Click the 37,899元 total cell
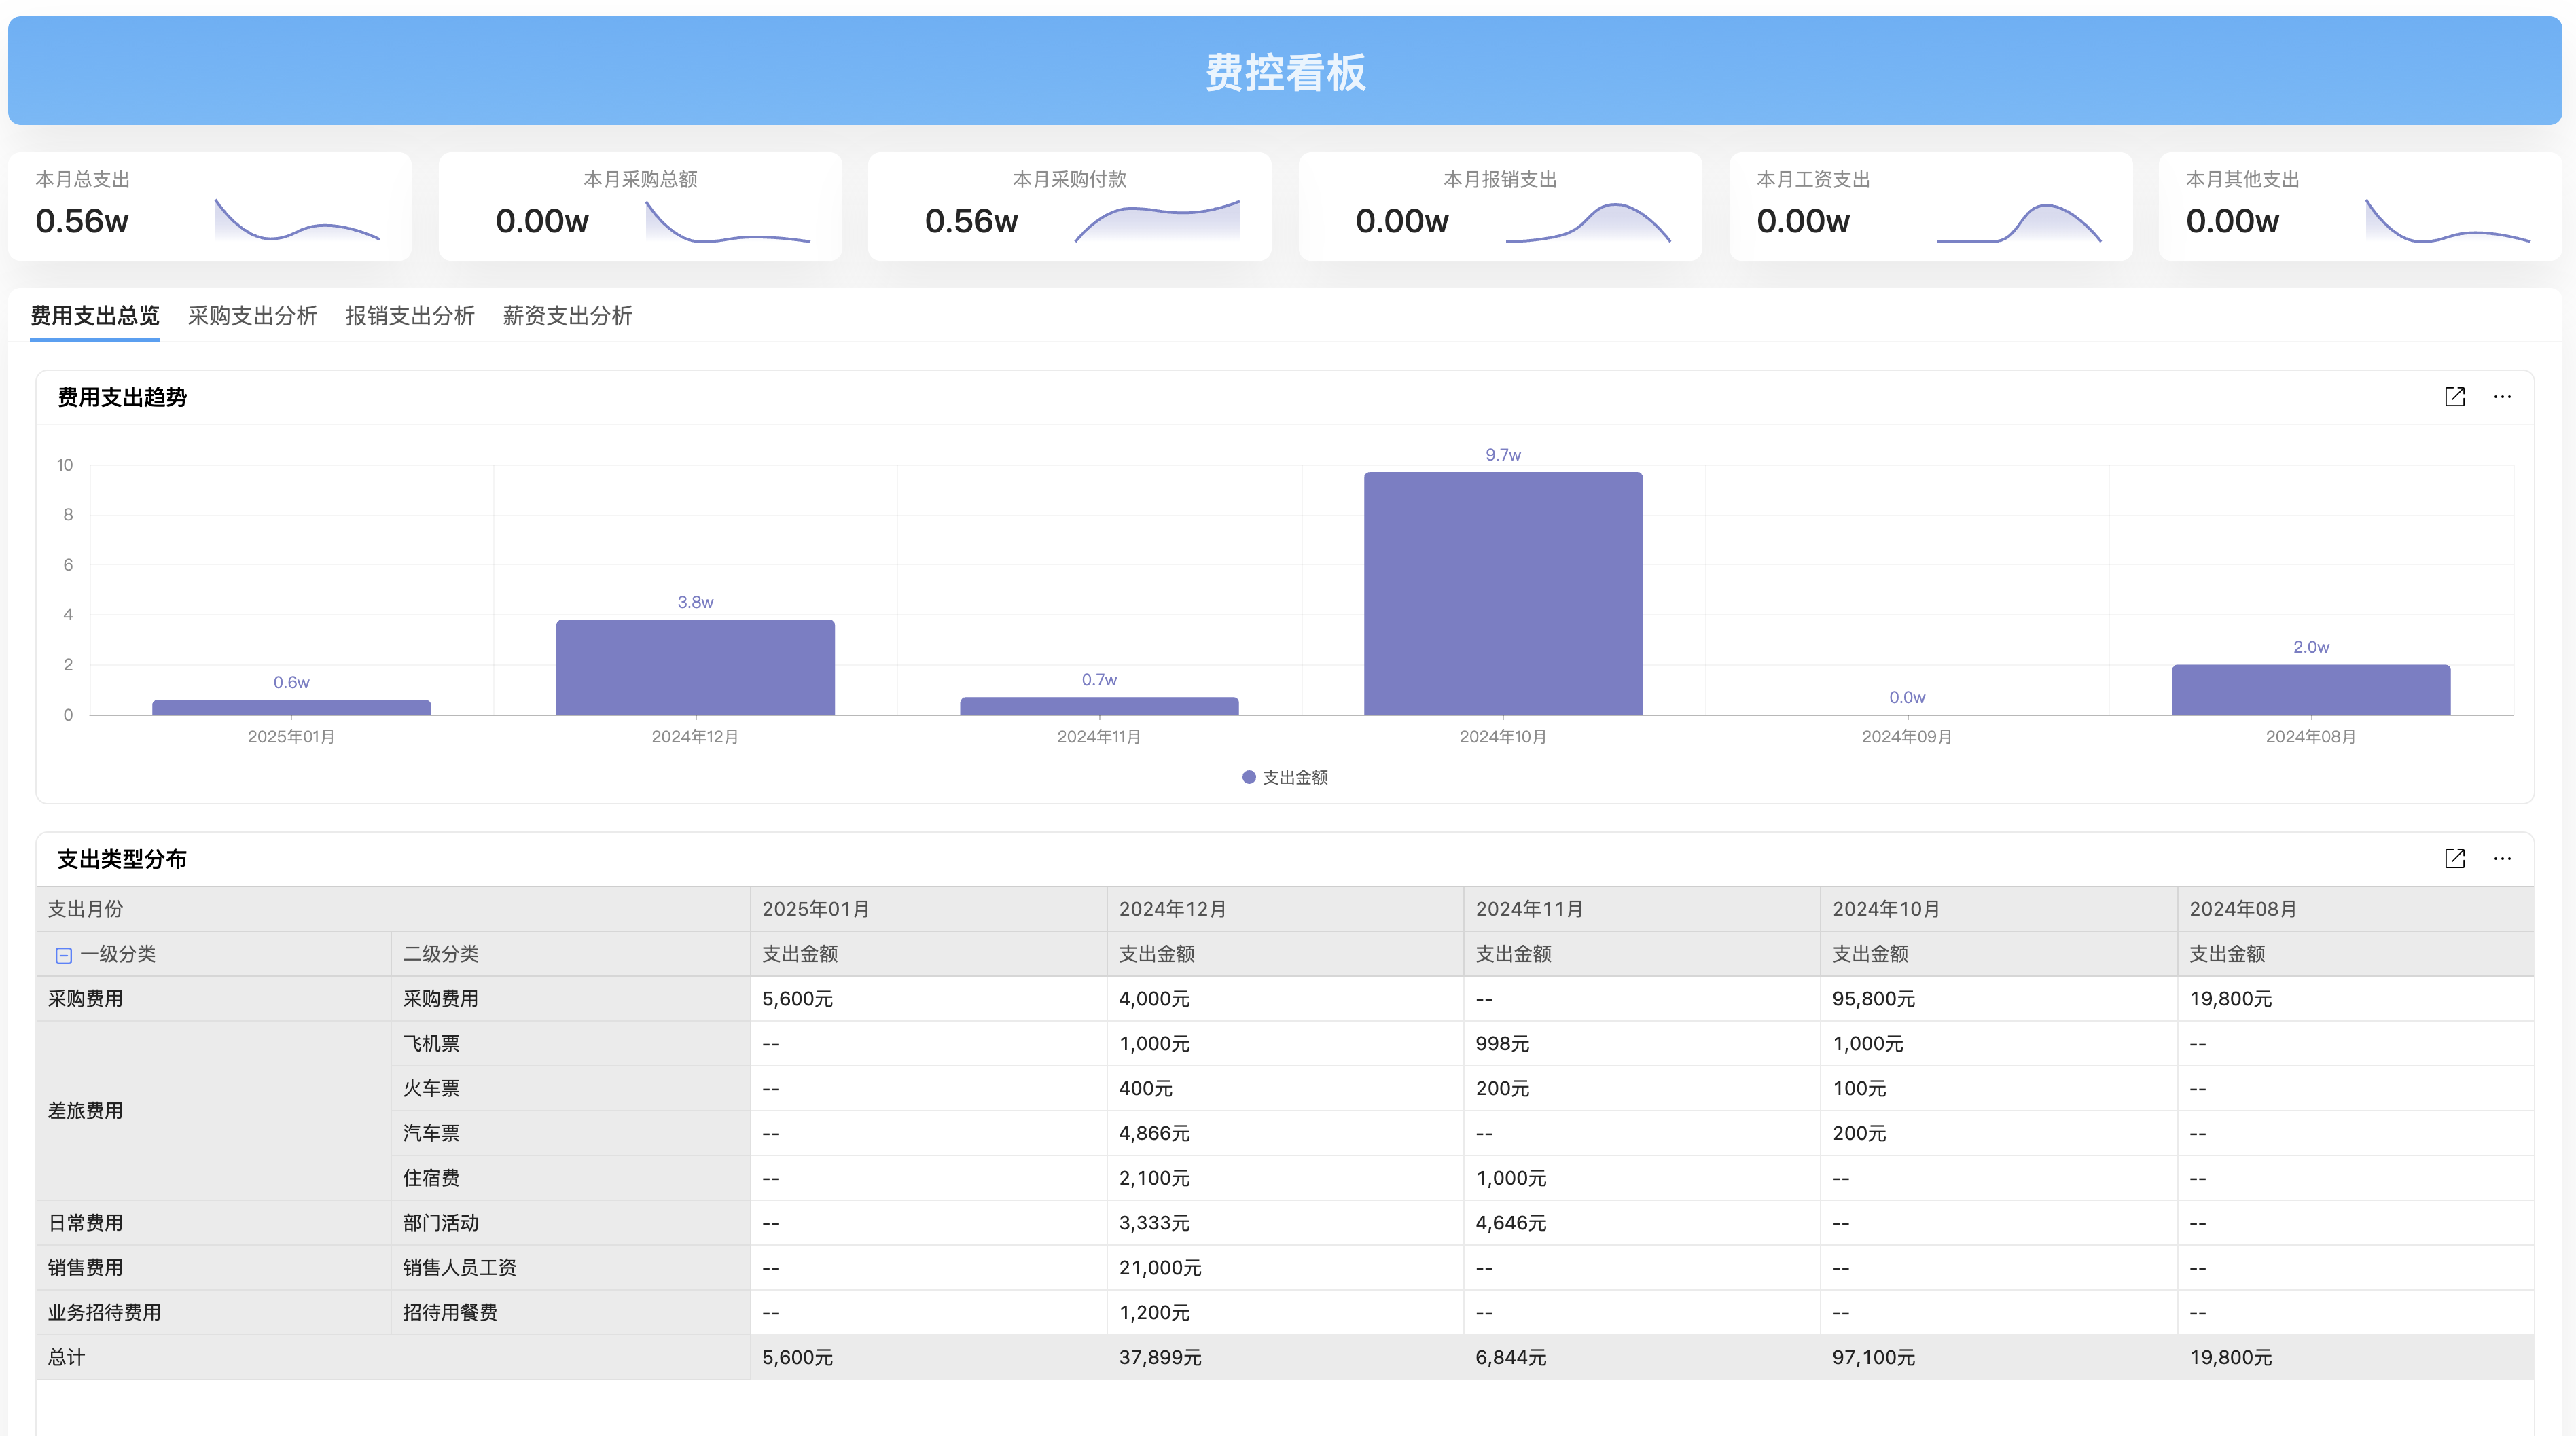Screen dimensions: 2576x1436 tap(1285, 1358)
